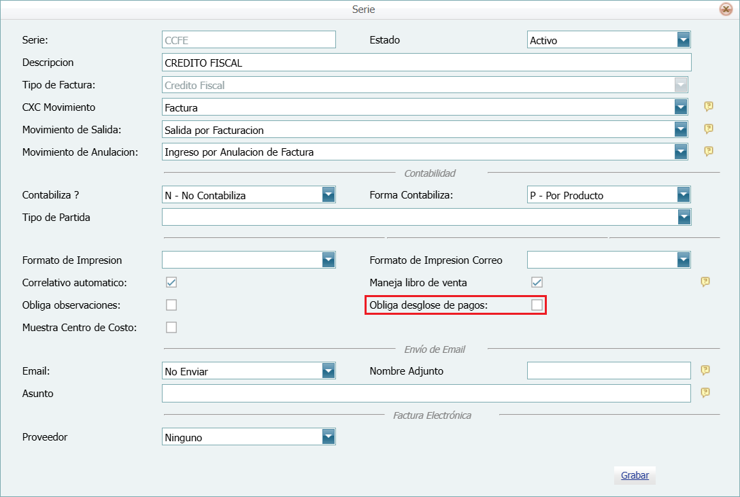Screen dimensions: 740x497
Task: Open Email sending option dropdown
Action: pos(329,371)
